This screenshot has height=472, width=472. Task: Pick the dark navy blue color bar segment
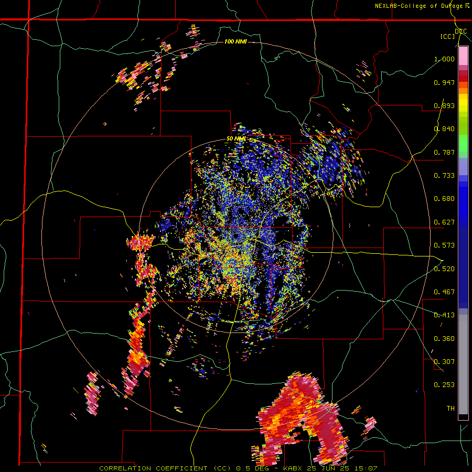click(463, 268)
